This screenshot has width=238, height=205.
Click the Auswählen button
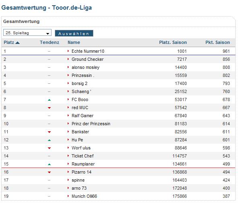74,33
